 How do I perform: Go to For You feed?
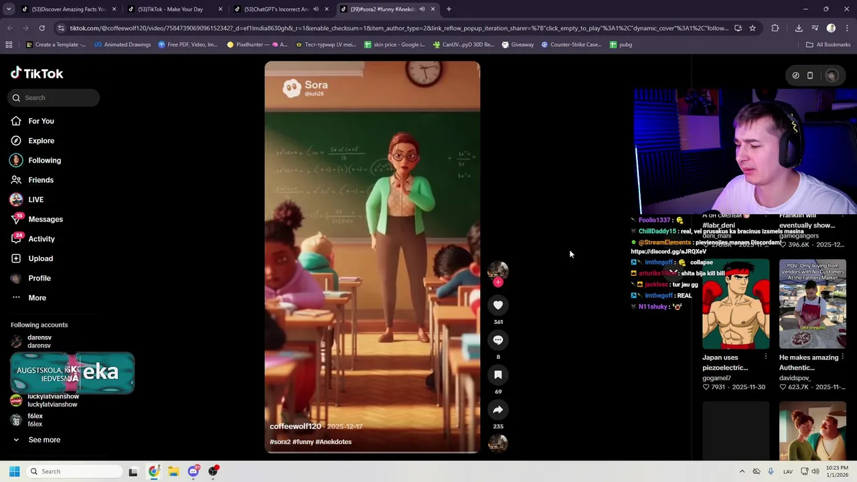[41, 121]
